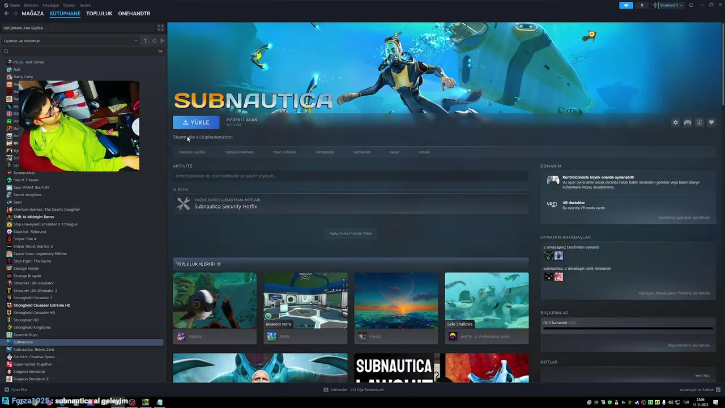
Task: Open İndirmeler downloads status
Action: point(354,390)
